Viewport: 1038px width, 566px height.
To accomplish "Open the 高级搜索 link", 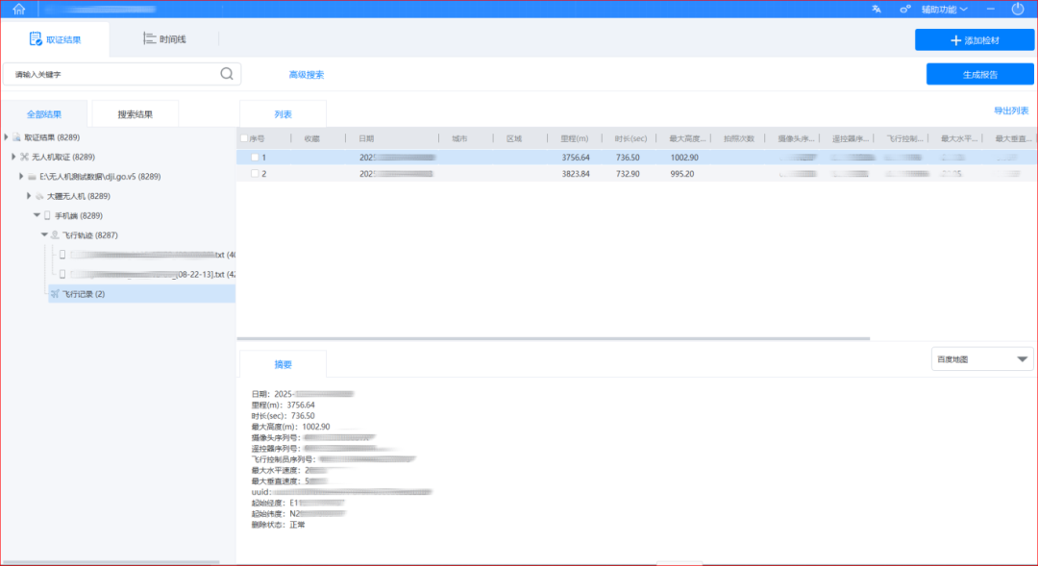I will (307, 75).
